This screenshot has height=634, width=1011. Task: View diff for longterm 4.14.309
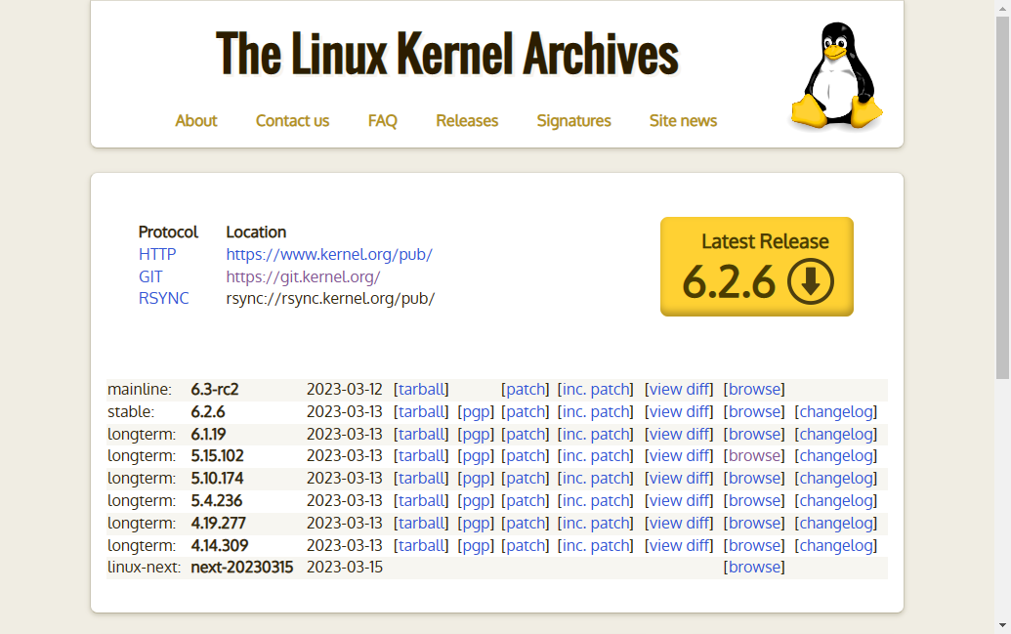coord(679,546)
